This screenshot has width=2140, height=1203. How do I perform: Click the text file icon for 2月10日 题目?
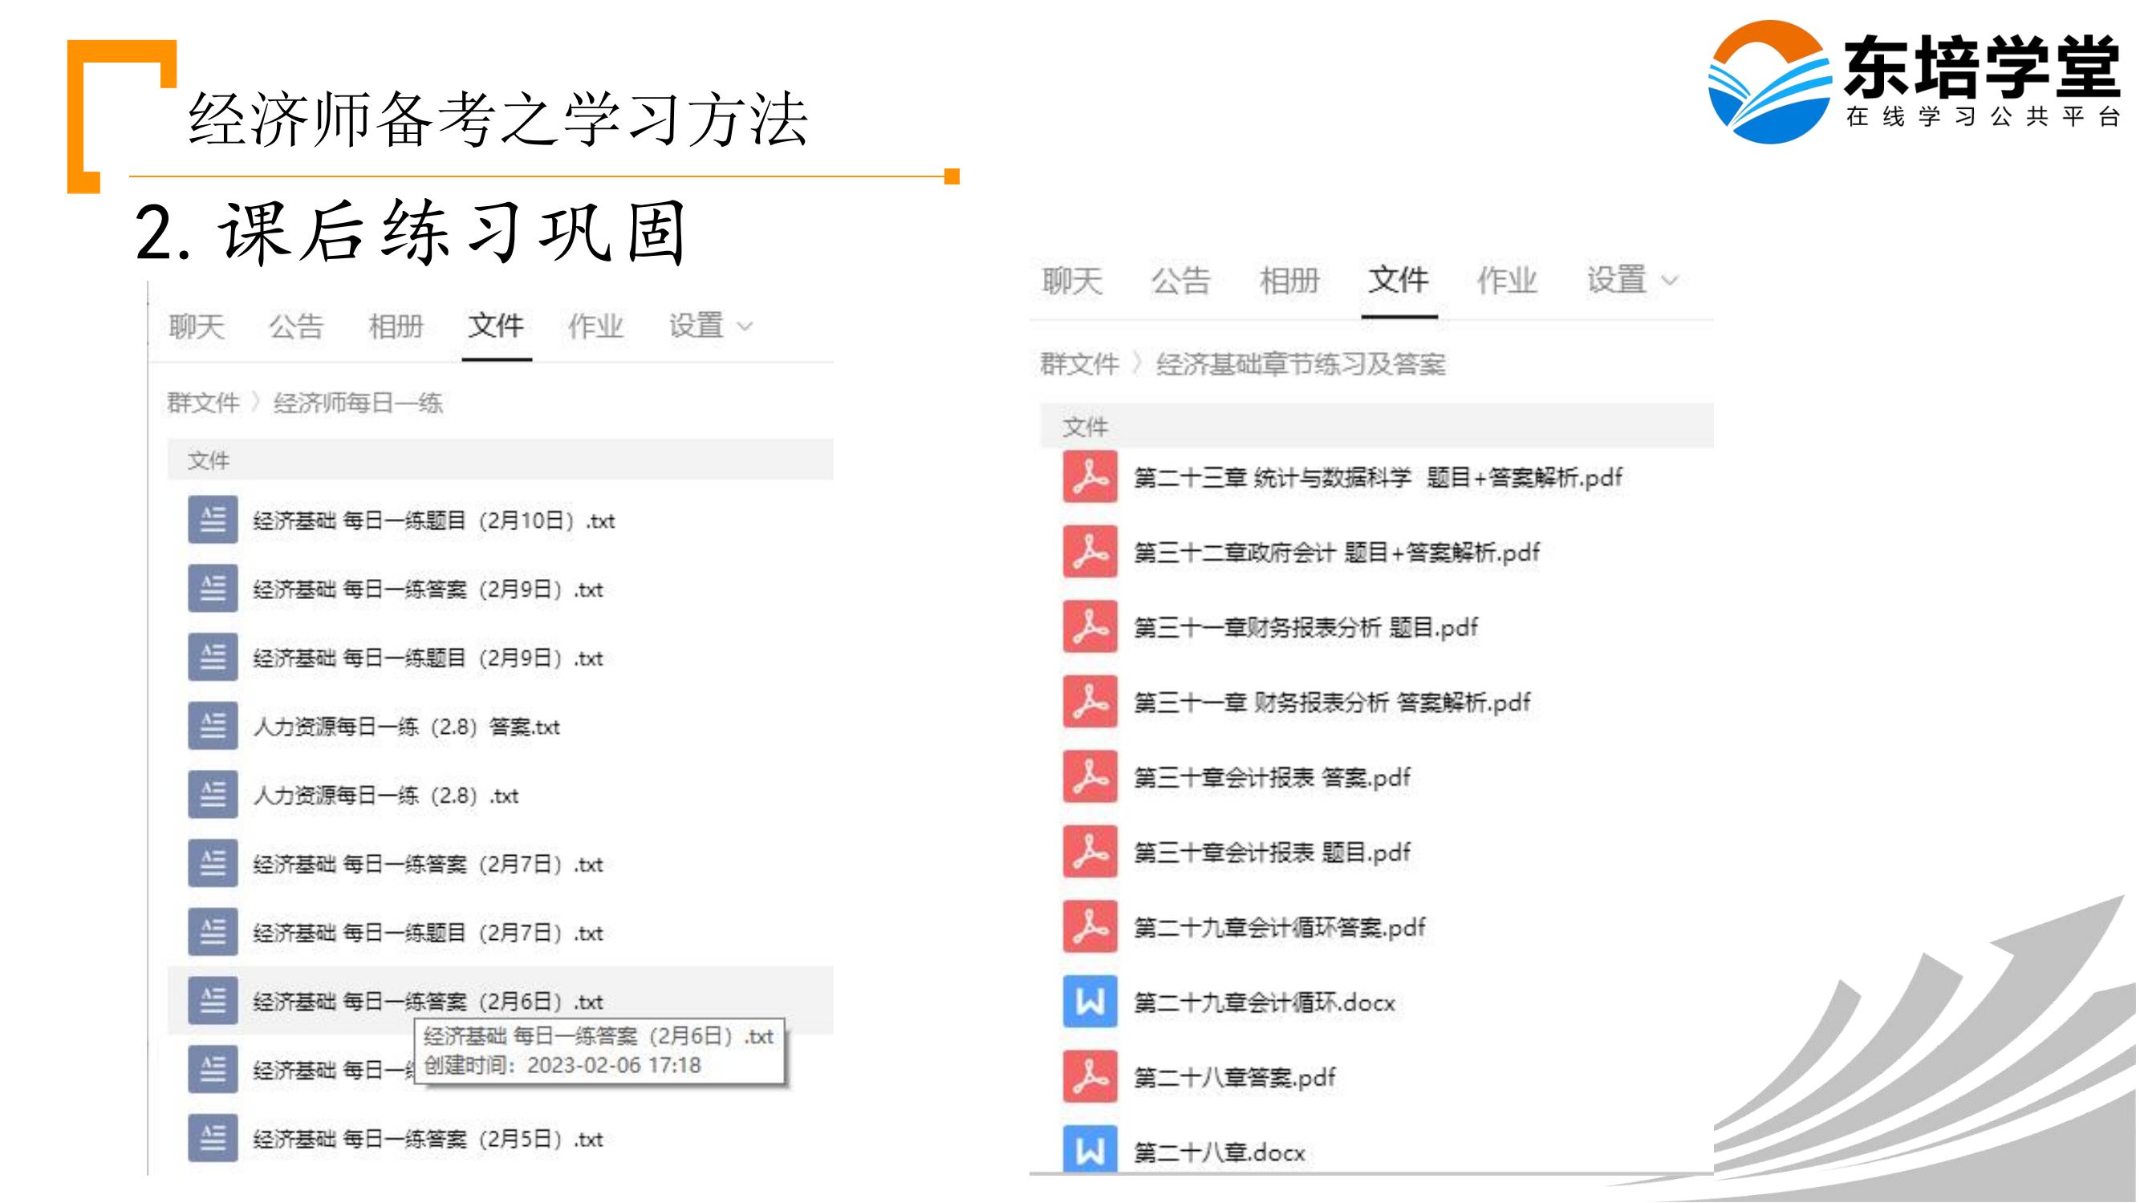[213, 520]
